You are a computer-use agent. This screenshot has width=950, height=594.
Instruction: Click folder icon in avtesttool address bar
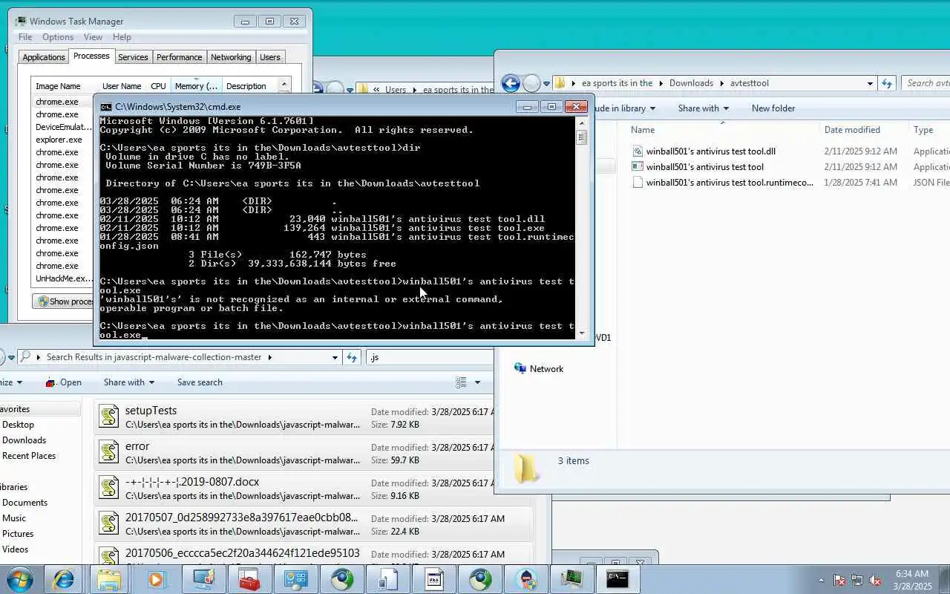click(561, 83)
